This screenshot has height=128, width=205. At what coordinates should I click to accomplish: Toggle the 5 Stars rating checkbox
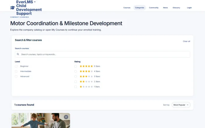(x=76, y=66)
